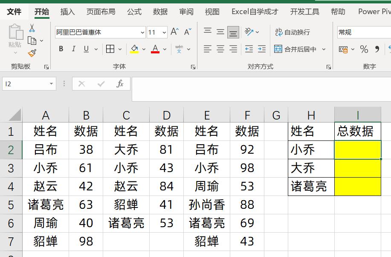Click the Percent Style icon
The image size is (391, 257).
[x=364, y=50]
